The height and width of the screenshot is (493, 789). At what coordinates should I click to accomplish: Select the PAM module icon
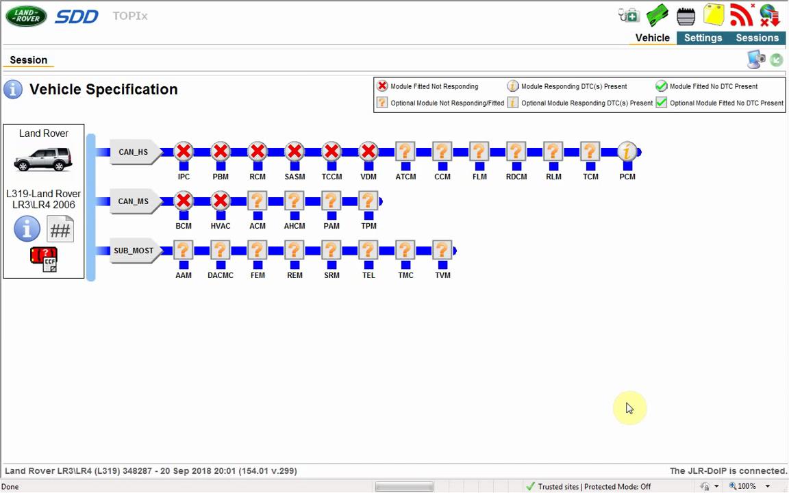(331, 201)
